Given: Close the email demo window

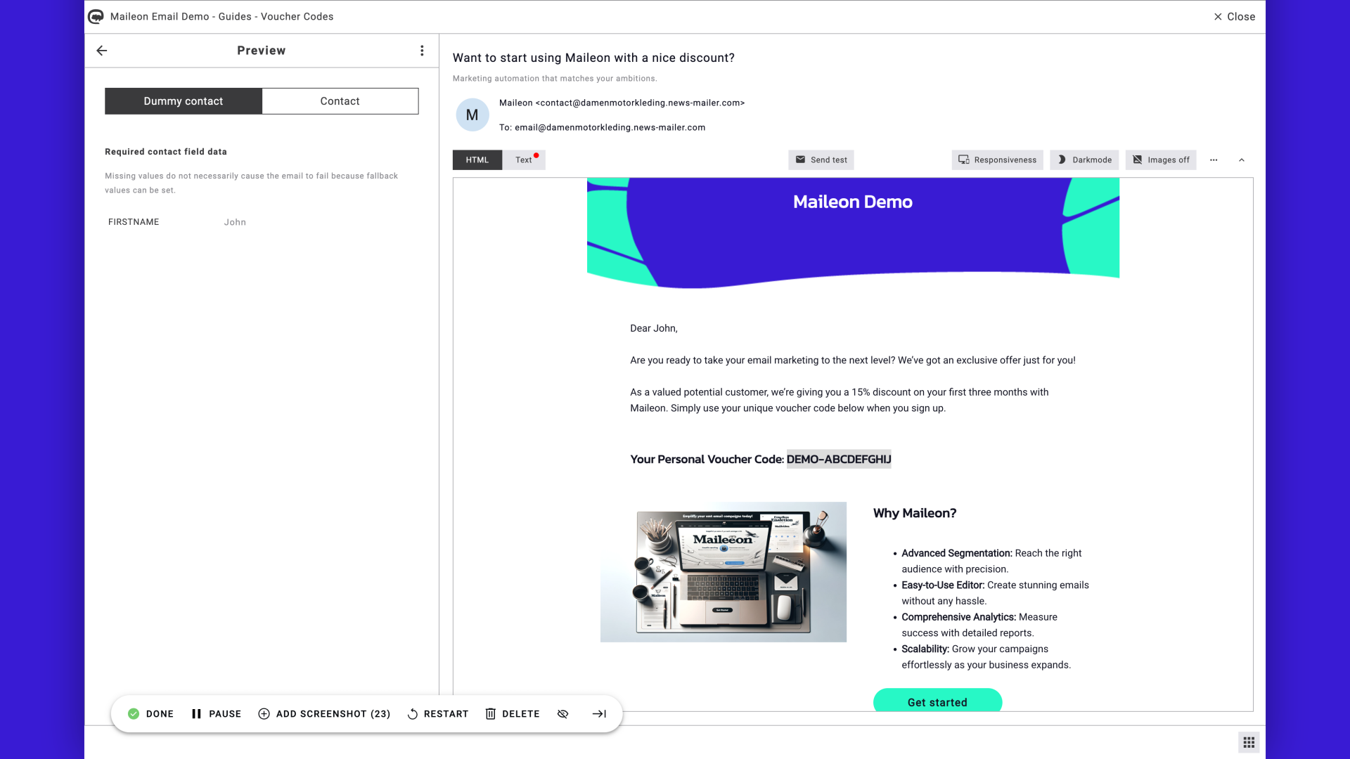Looking at the screenshot, I should (1235, 17).
